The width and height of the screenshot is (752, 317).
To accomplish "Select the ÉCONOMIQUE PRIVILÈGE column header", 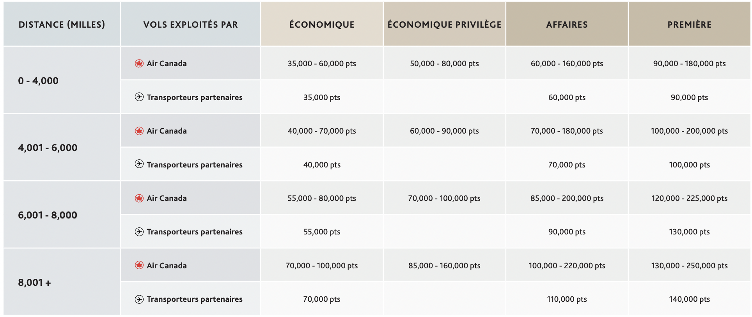I will (x=444, y=24).
